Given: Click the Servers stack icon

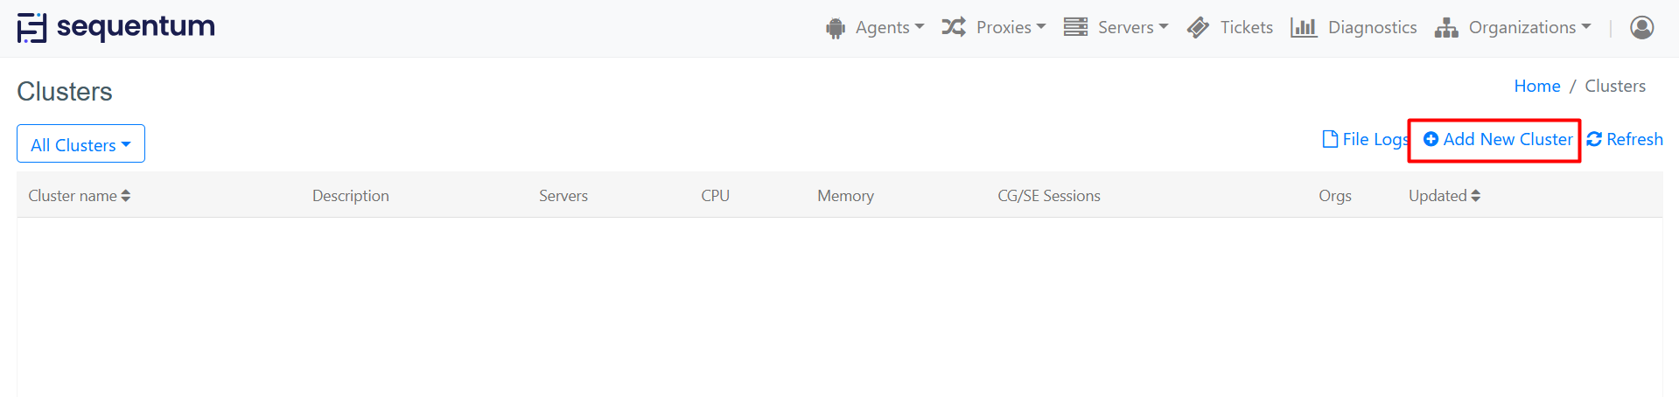Looking at the screenshot, I should click(1075, 27).
